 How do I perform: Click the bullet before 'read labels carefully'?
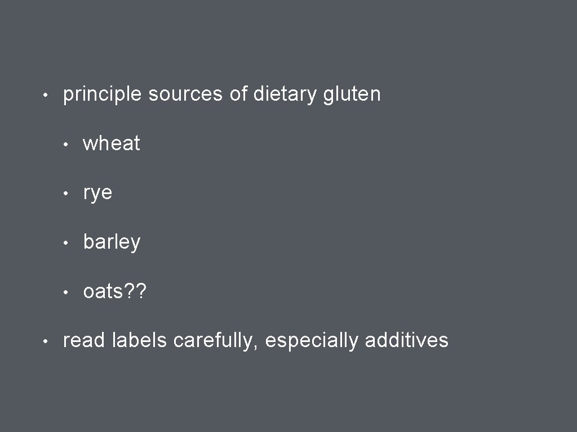(46, 341)
